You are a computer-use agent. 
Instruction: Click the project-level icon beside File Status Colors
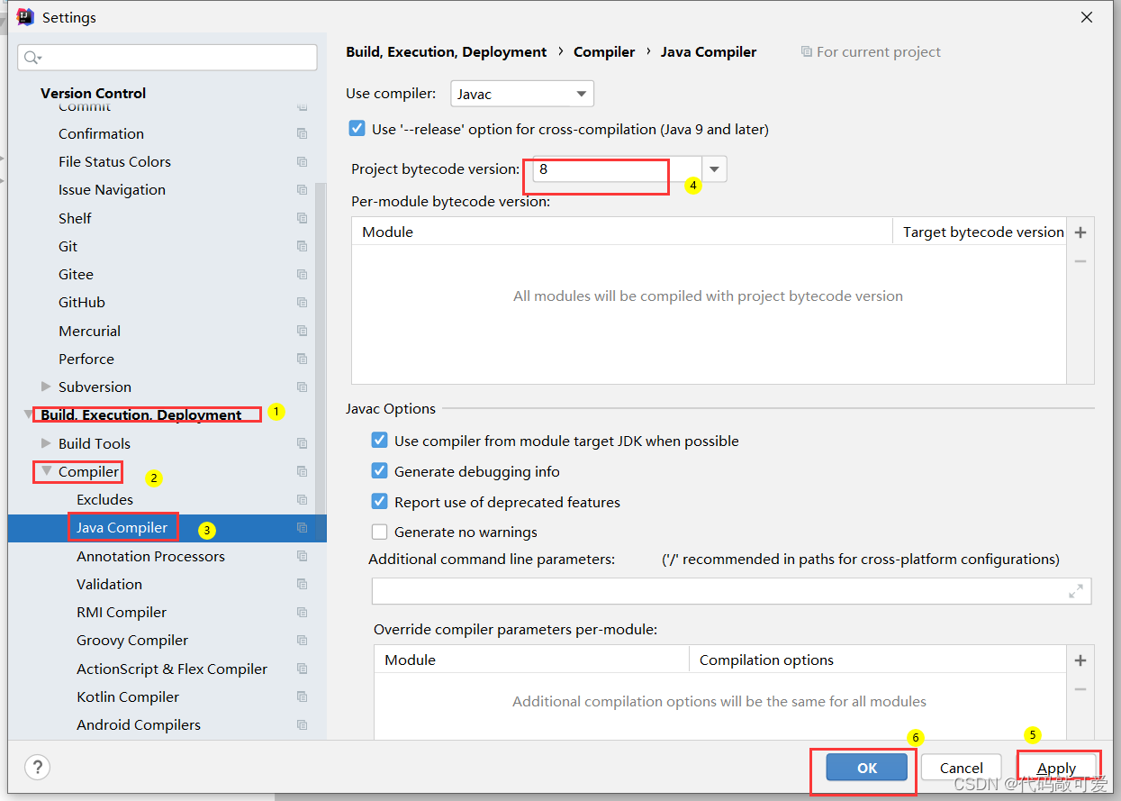coord(302,161)
